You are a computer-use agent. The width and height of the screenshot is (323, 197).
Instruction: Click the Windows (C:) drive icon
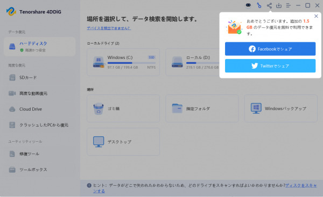click(99, 62)
